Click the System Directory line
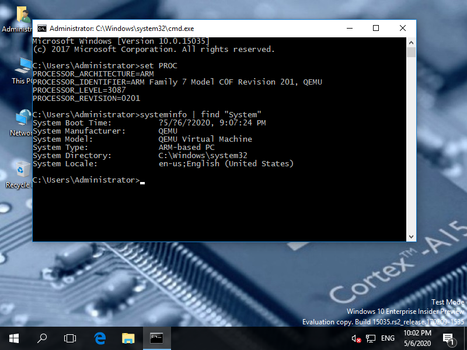The height and width of the screenshot is (350, 467). 140,156
